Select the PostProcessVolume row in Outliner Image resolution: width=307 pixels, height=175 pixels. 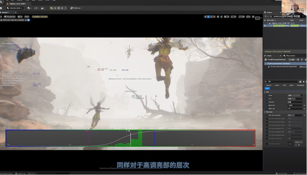285,26
